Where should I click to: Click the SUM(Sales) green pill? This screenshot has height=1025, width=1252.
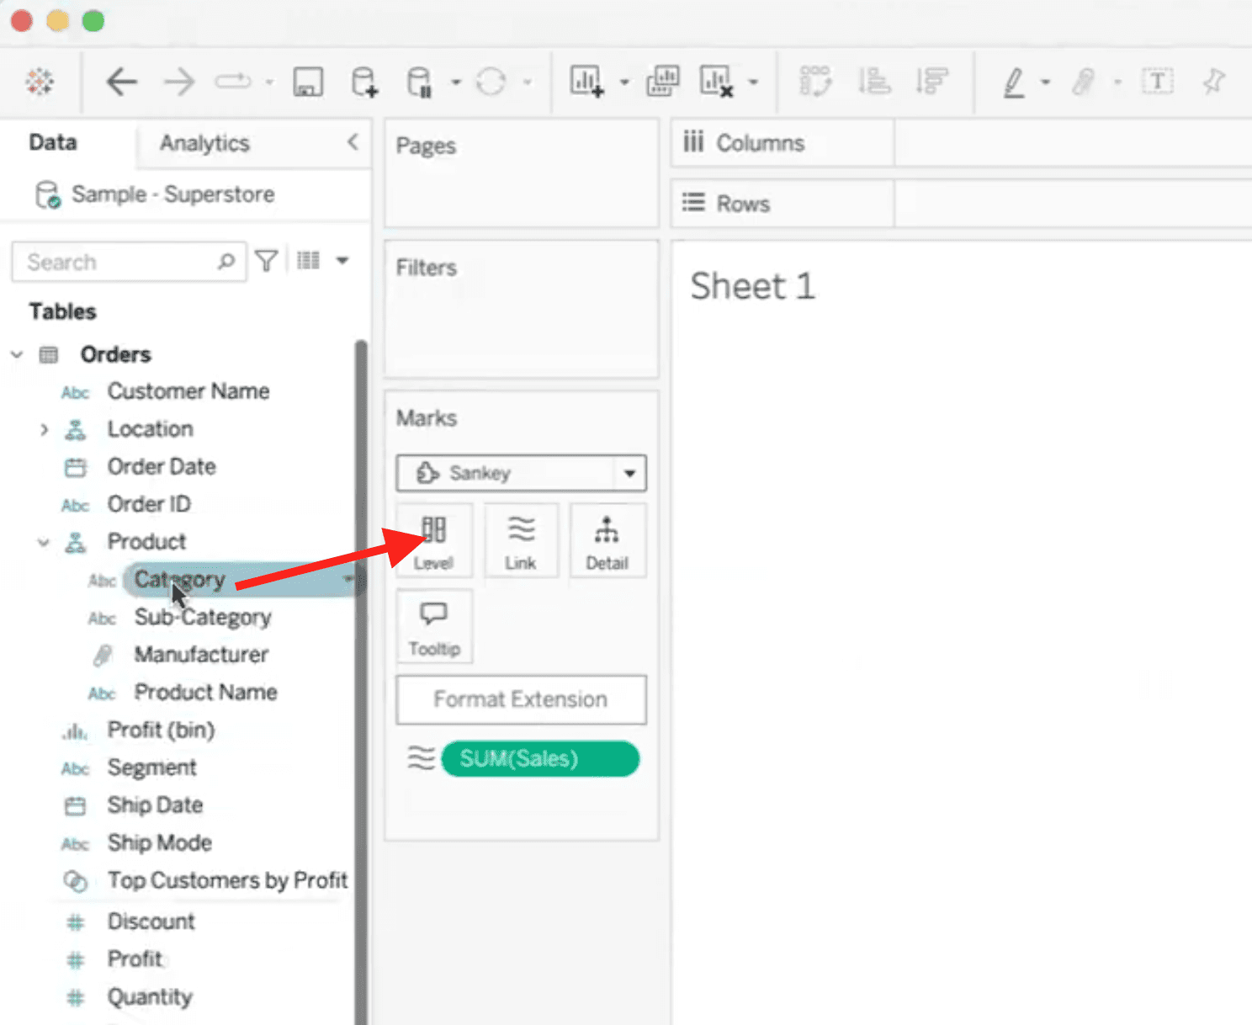pyautogui.click(x=539, y=759)
